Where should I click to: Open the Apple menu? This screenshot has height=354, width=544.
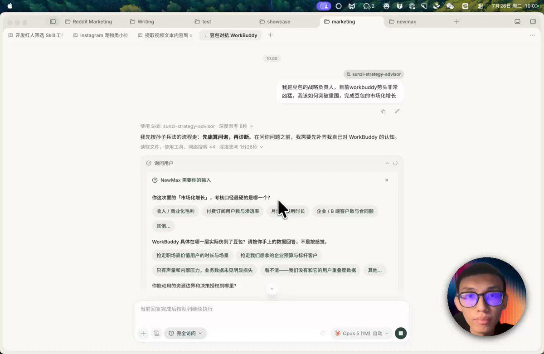click(x=10, y=6)
